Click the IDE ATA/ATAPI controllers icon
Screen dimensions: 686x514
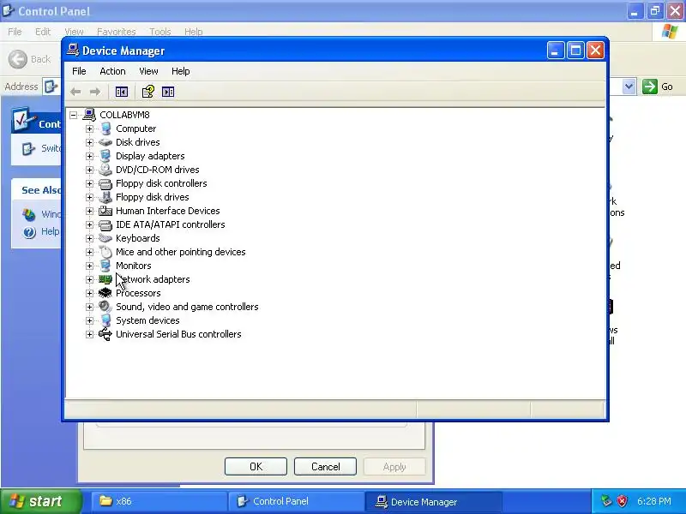pos(105,224)
